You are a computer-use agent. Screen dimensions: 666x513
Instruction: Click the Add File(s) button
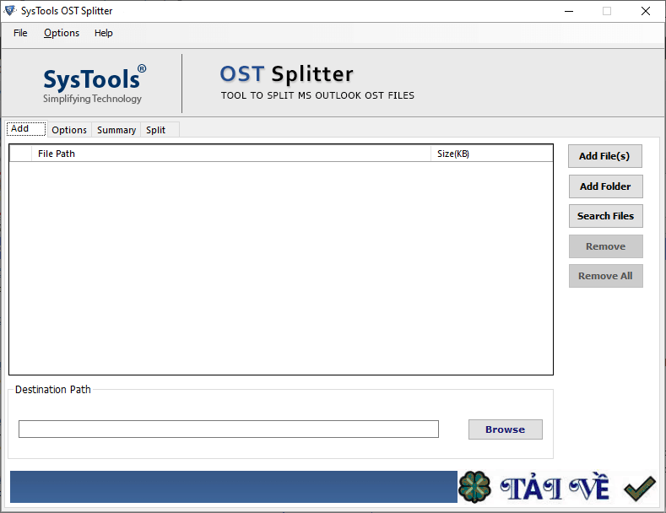(605, 156)
